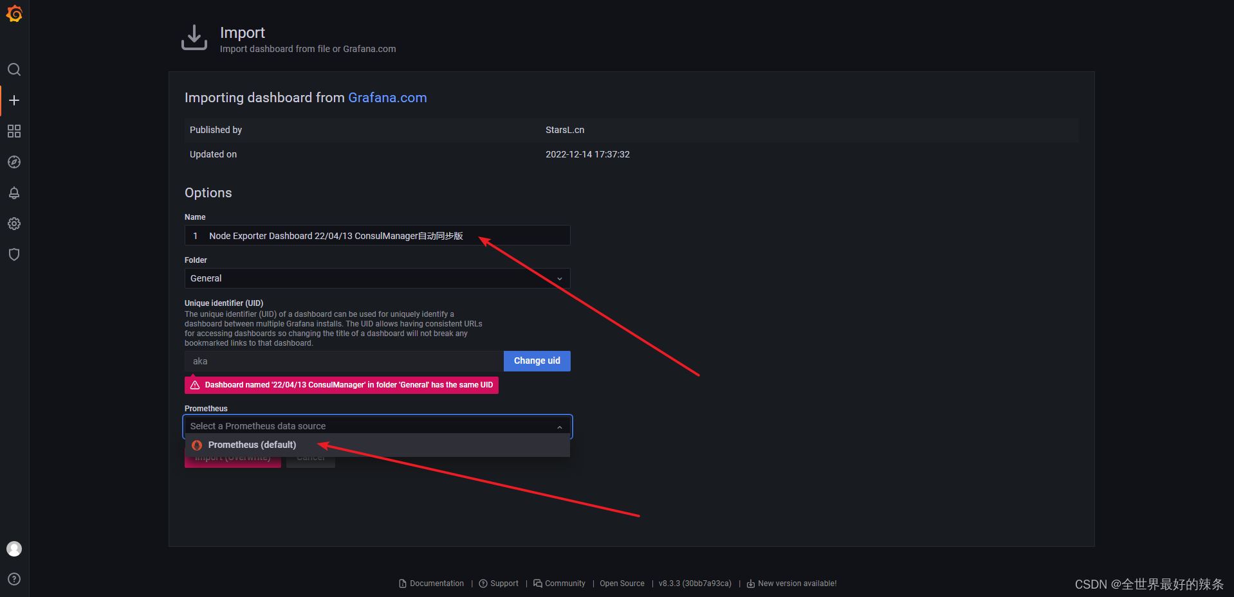Open the Server Admin shield icon
This screenshot has height=597, width=1234.
point(14,254)
